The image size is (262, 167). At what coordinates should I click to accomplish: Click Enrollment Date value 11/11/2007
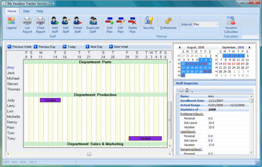pos(216,101)
